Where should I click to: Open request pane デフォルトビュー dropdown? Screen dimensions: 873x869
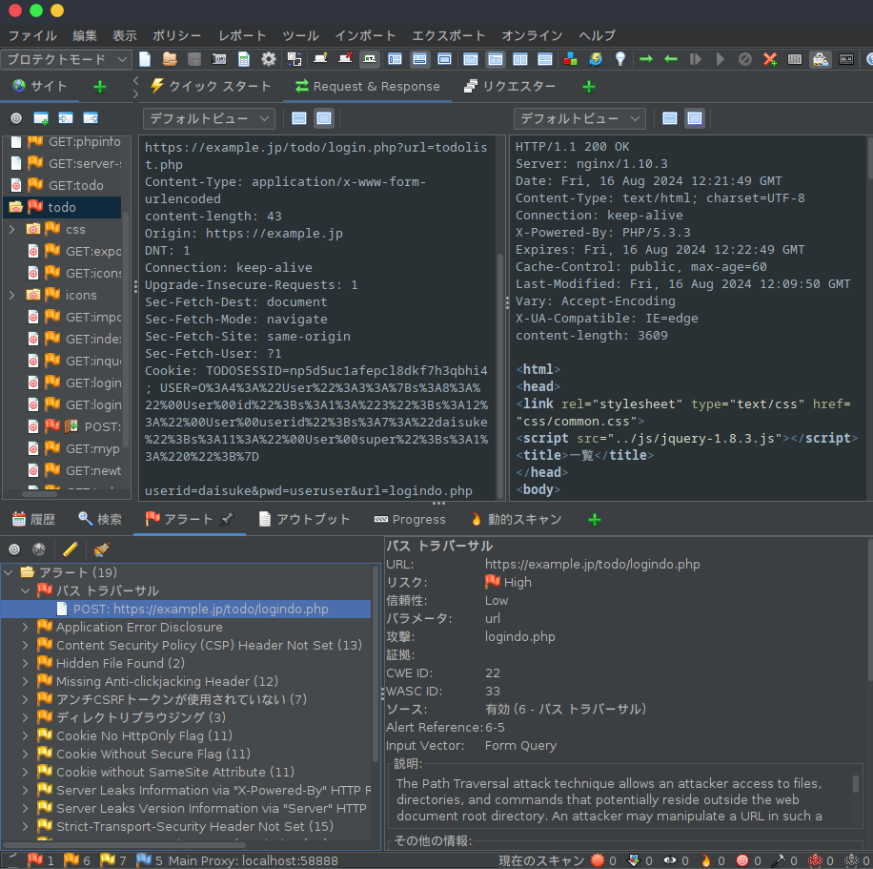click(x=209, y=118)
